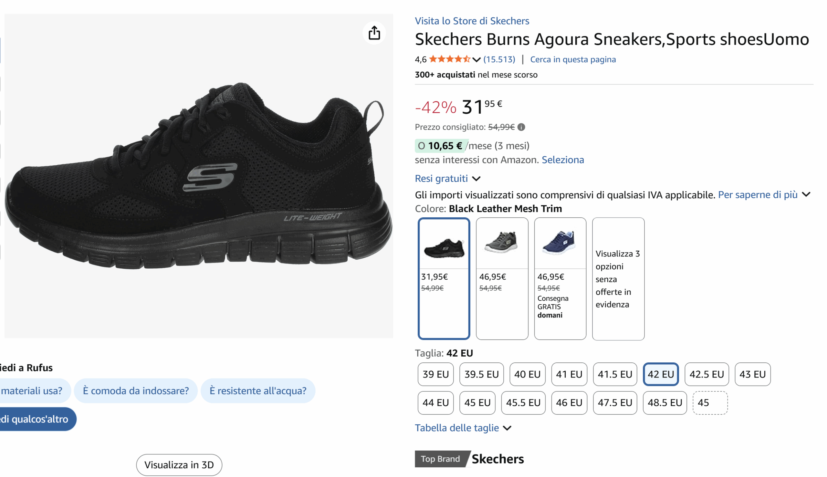Screen dimensions: 827x477
Task: Open Visita lo Store di Skechers
Action: pos(472,21)
